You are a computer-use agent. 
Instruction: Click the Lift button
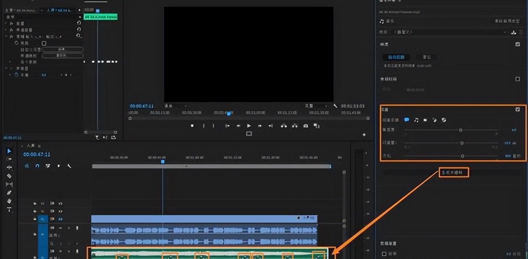(284, 126)
